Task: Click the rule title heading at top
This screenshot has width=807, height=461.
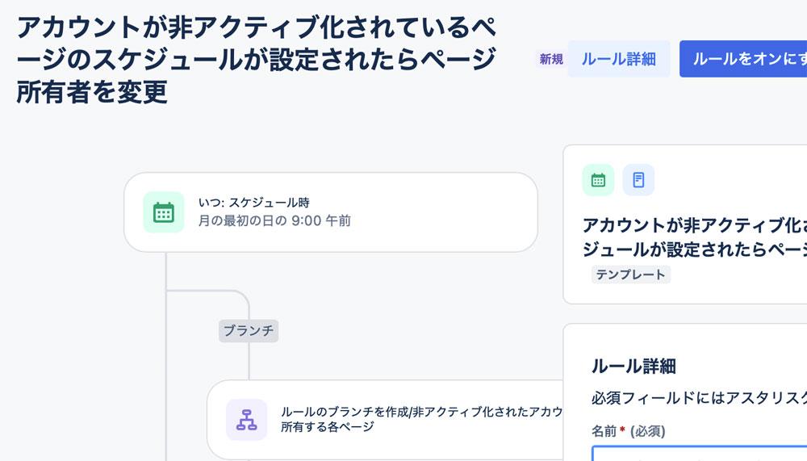Action: pos(257,59)
